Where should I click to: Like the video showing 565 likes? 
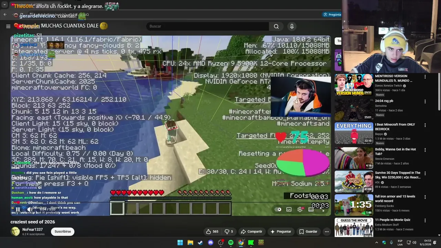coord(212,231)
